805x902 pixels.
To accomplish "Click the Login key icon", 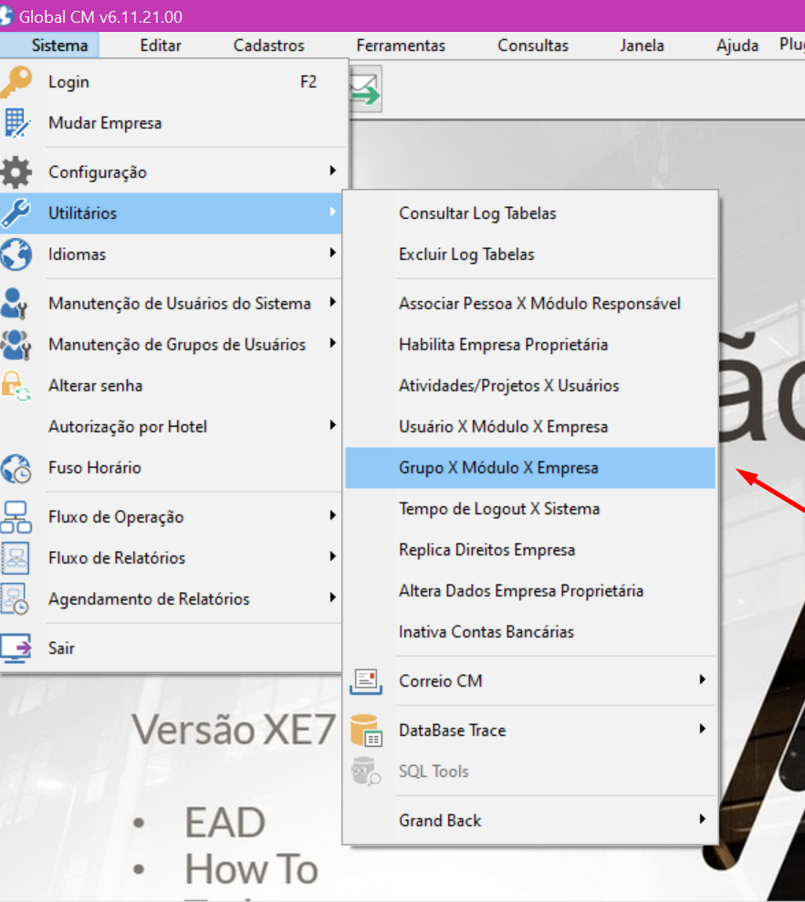I will point(16,82).
